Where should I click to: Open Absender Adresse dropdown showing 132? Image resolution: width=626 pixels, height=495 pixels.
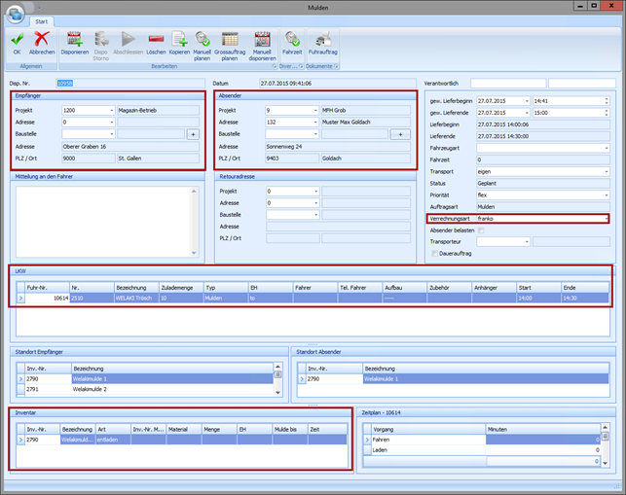click(x=315, y=123)
